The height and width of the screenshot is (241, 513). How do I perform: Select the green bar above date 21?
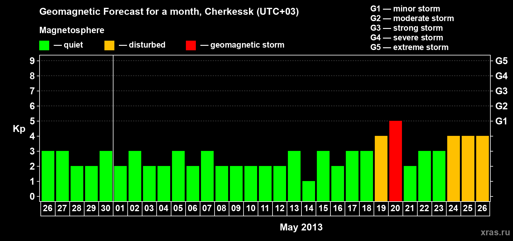click(x=410, y=183)
